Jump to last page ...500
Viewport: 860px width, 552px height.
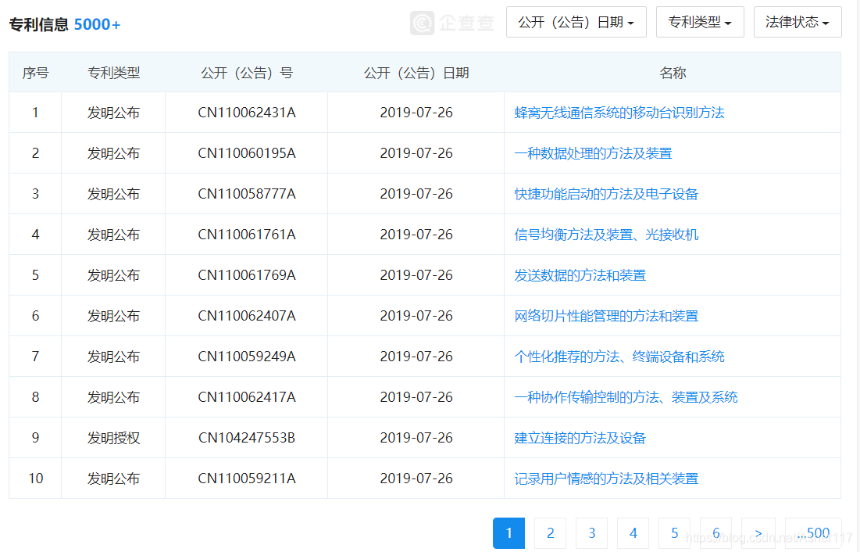pyautogui.click(x=813, y=532)
